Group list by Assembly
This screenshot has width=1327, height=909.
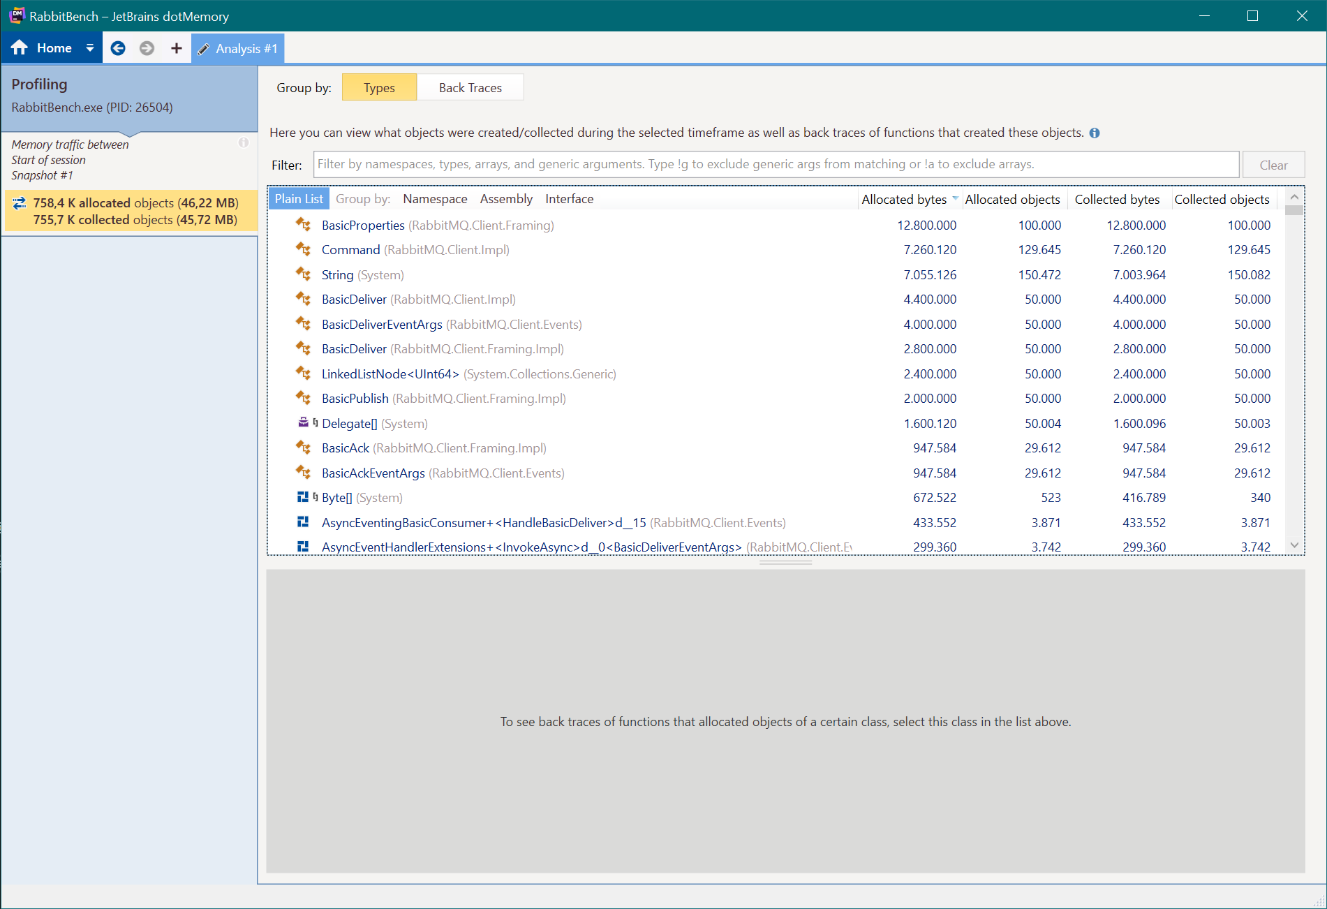point(506,198)
